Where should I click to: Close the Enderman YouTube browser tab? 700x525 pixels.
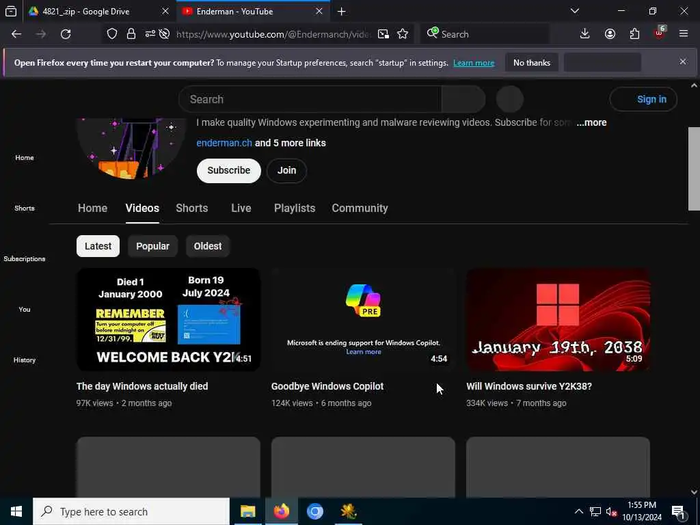319,12
